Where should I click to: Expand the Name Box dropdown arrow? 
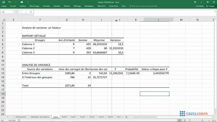[x=13, y=12]
